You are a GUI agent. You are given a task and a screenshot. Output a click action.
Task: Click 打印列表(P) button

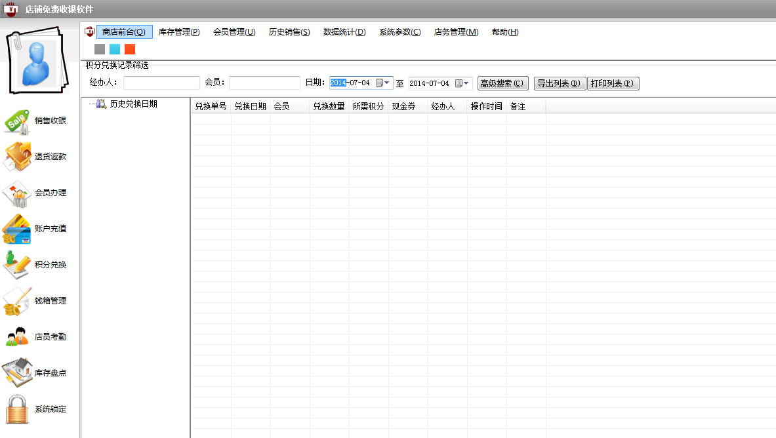coord(613,84)
